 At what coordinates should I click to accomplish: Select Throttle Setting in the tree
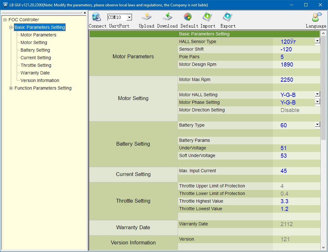36,65
